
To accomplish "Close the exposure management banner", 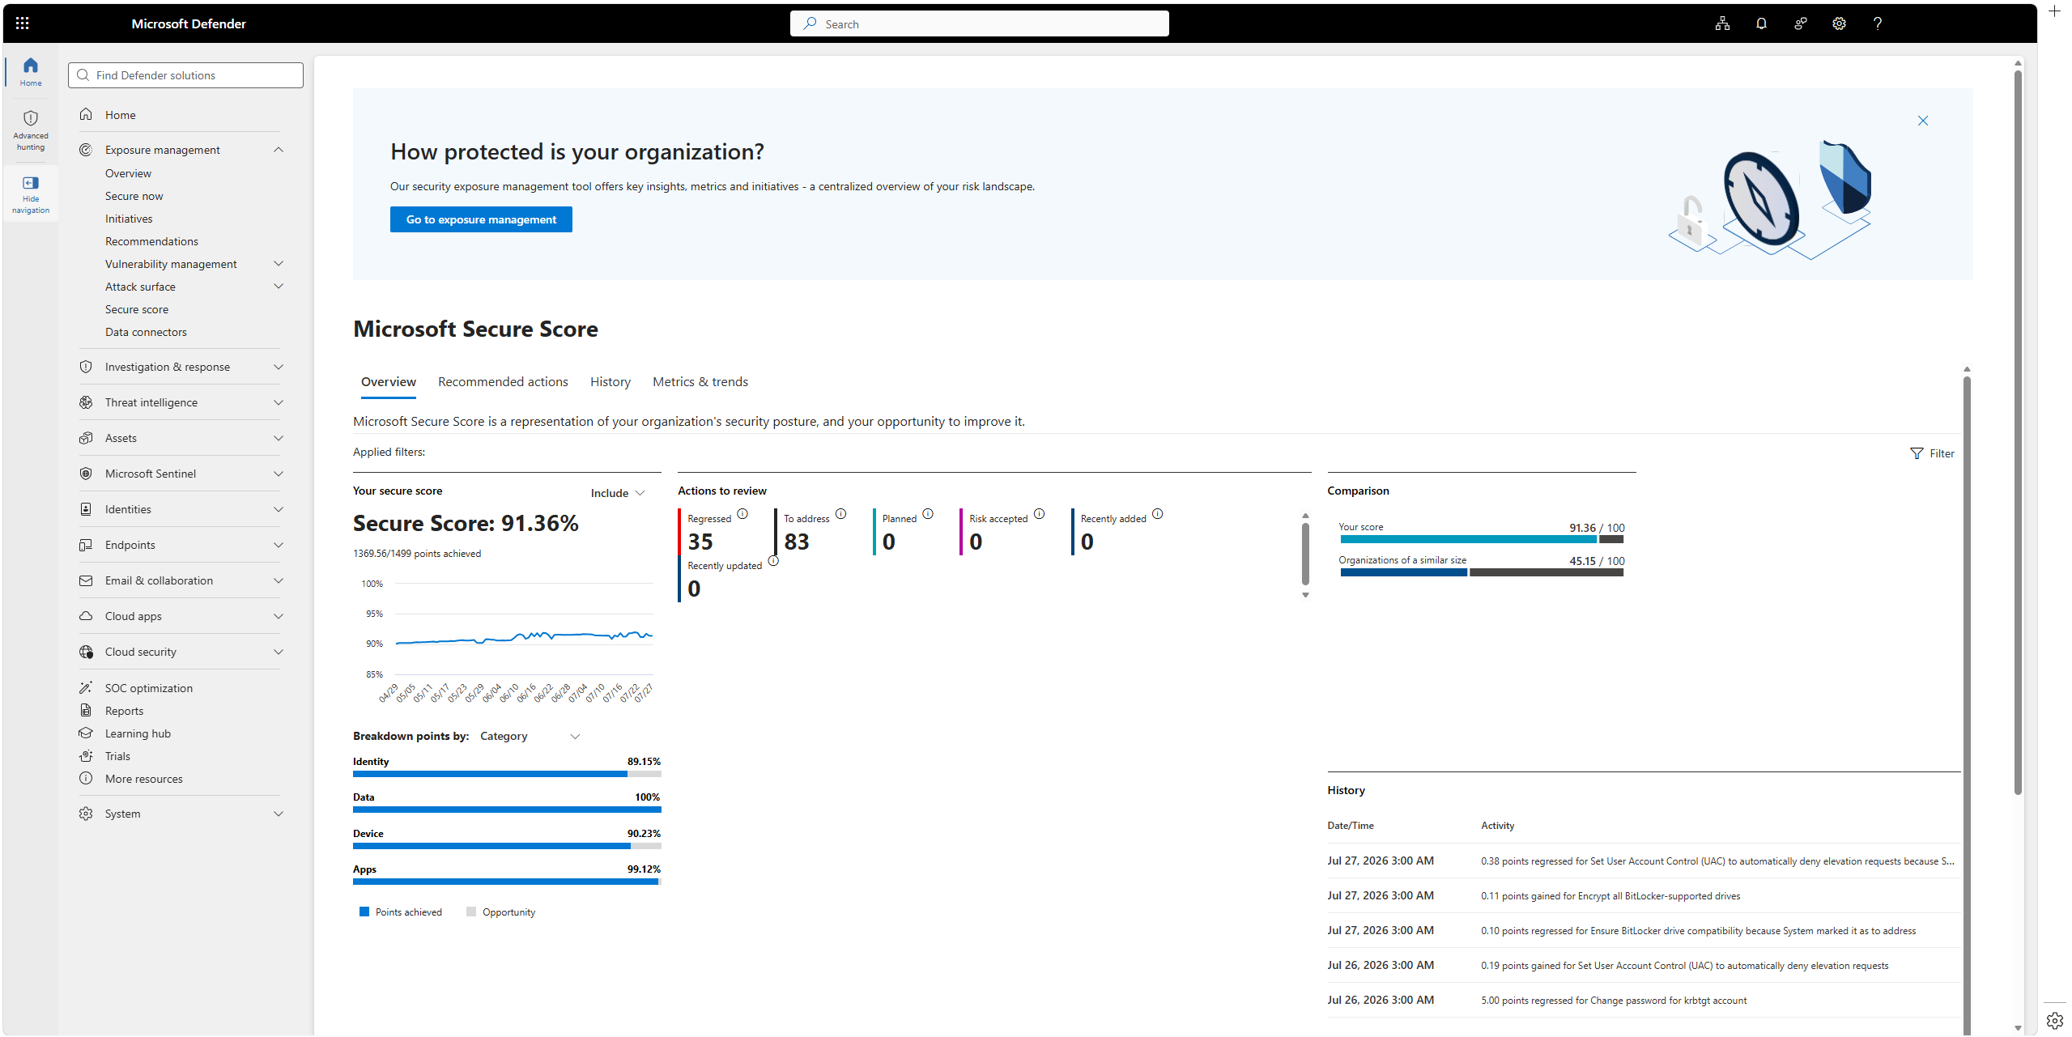I will 1922,121.
